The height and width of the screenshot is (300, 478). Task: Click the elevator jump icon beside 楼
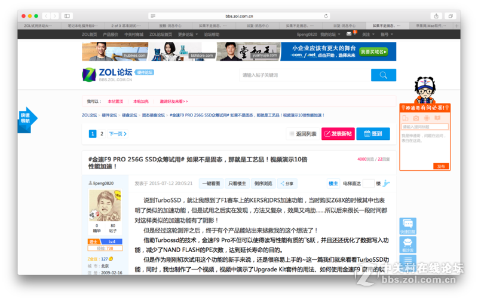[x=386, y=183]
